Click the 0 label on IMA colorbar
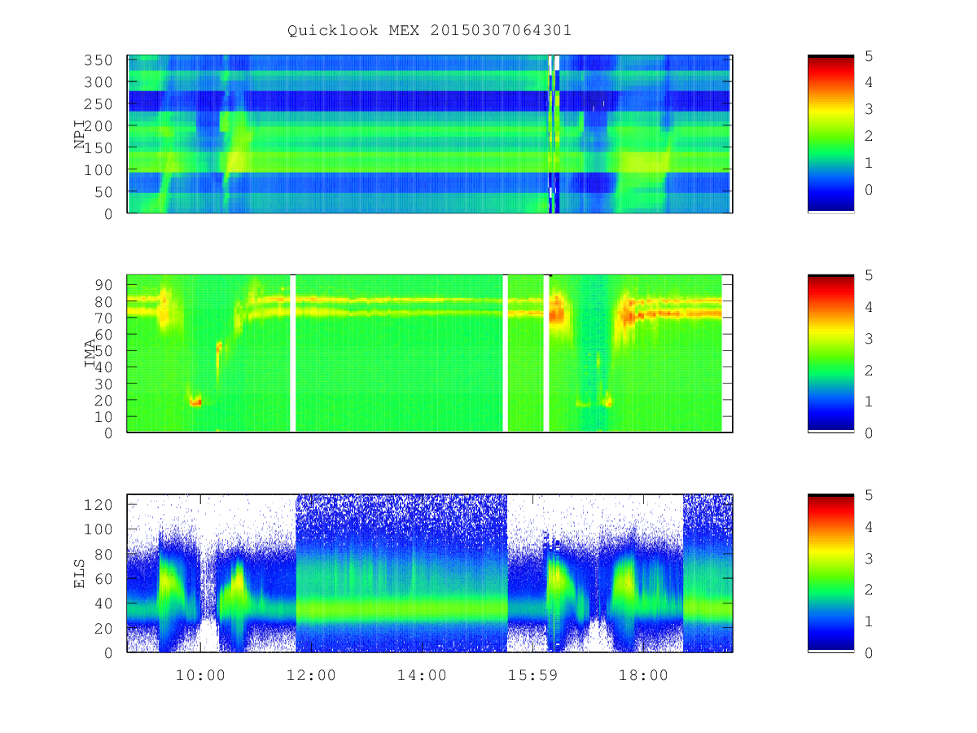The height and width of the screenshot is (733, 977). 869,433
